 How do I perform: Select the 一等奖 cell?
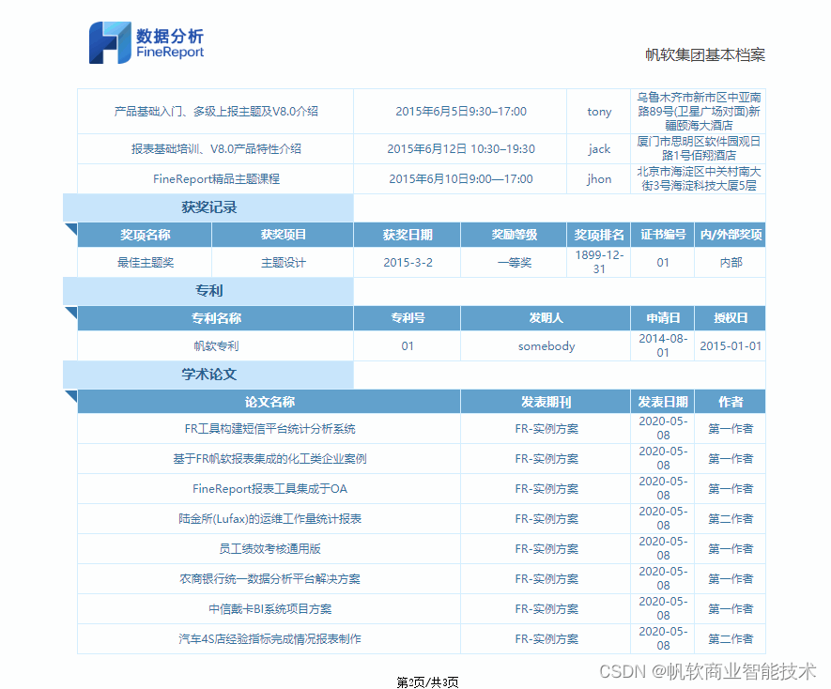514,262
